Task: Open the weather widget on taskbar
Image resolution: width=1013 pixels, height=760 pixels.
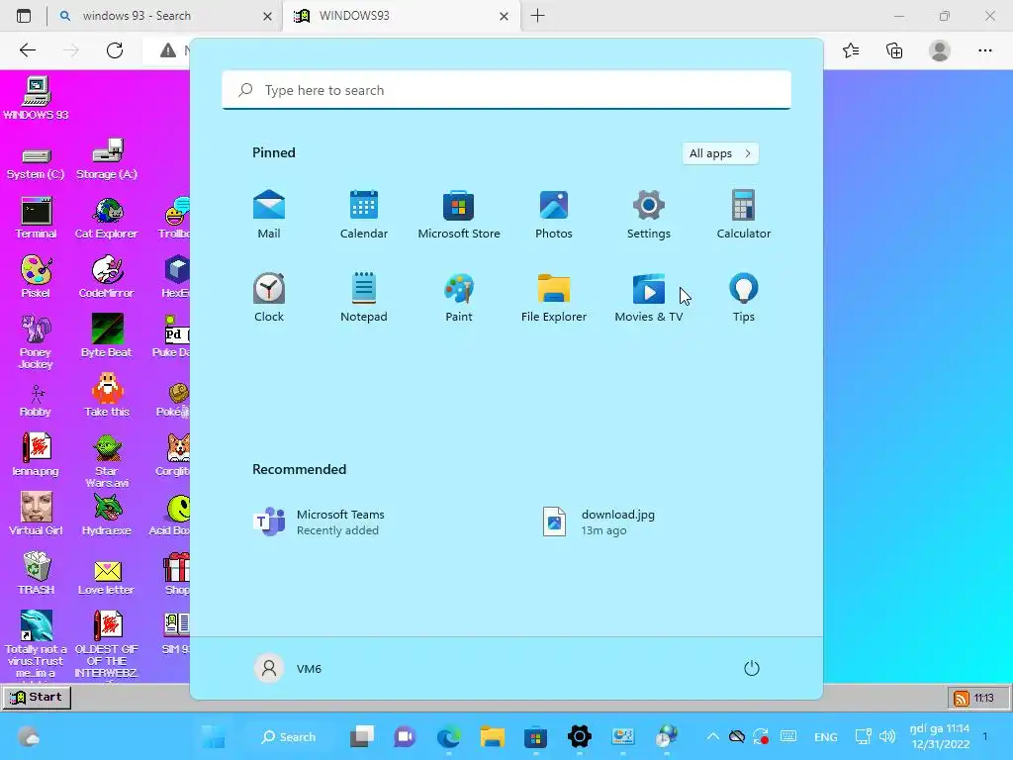Action: 29,736
